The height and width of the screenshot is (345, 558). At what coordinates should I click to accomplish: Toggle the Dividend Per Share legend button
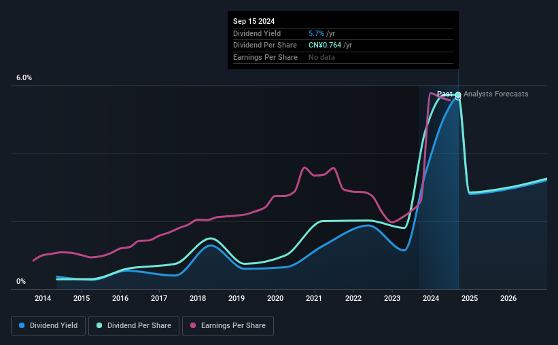click(x=134, y=326)
